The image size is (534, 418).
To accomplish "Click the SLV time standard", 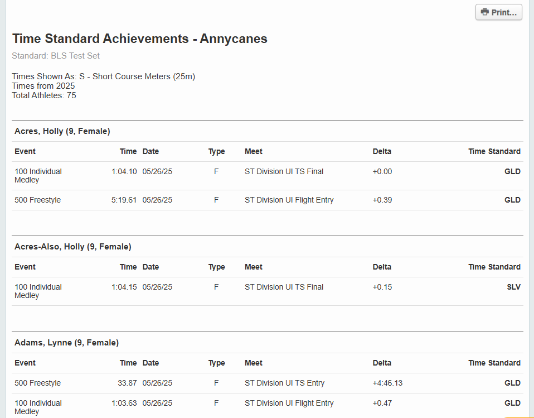I will point(513,287).
